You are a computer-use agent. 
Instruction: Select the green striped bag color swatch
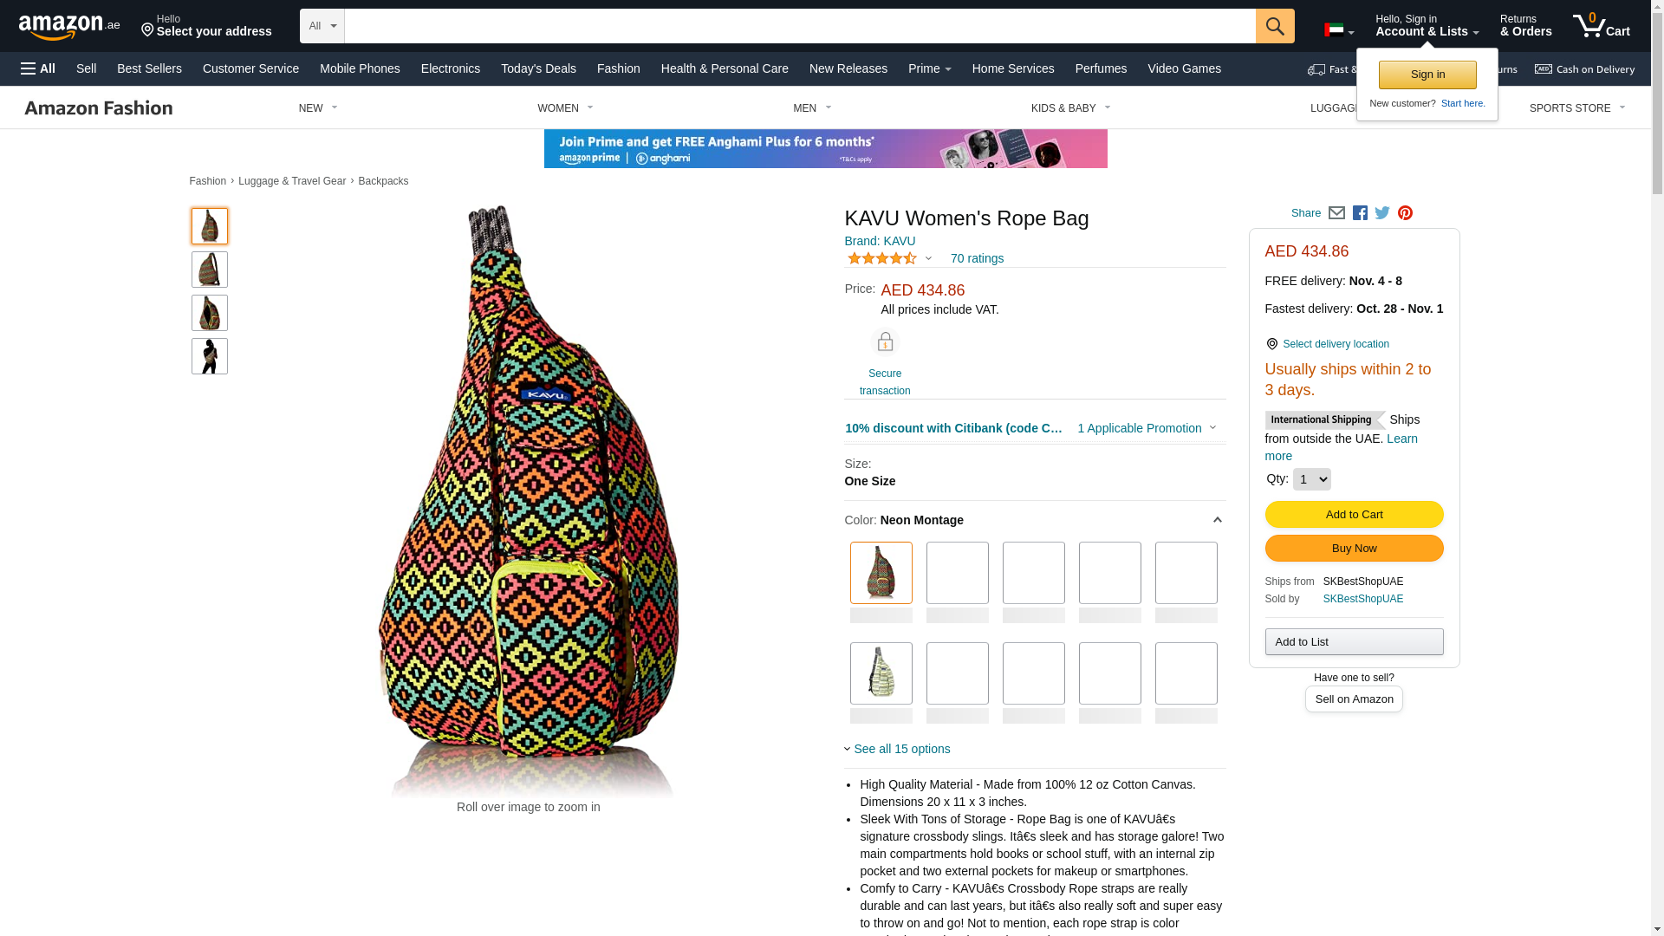tap(881, 673)
